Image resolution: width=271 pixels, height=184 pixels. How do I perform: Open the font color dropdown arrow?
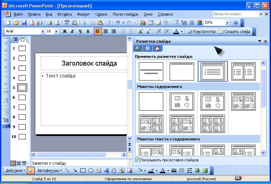(x=182, y=31)
